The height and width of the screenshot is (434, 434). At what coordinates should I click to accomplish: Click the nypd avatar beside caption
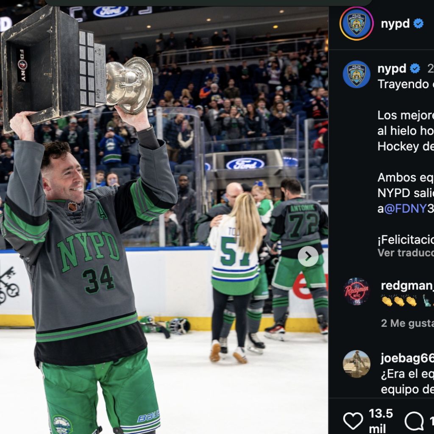356,74
